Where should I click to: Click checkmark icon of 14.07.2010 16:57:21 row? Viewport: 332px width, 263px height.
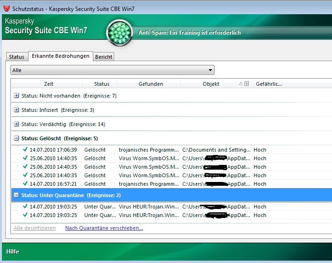tap(25, 183)
